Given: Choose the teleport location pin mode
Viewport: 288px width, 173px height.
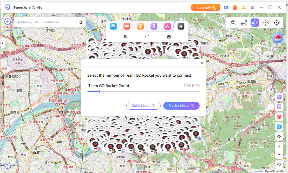Looking at the screenshot, I should [x=233, y=23].
